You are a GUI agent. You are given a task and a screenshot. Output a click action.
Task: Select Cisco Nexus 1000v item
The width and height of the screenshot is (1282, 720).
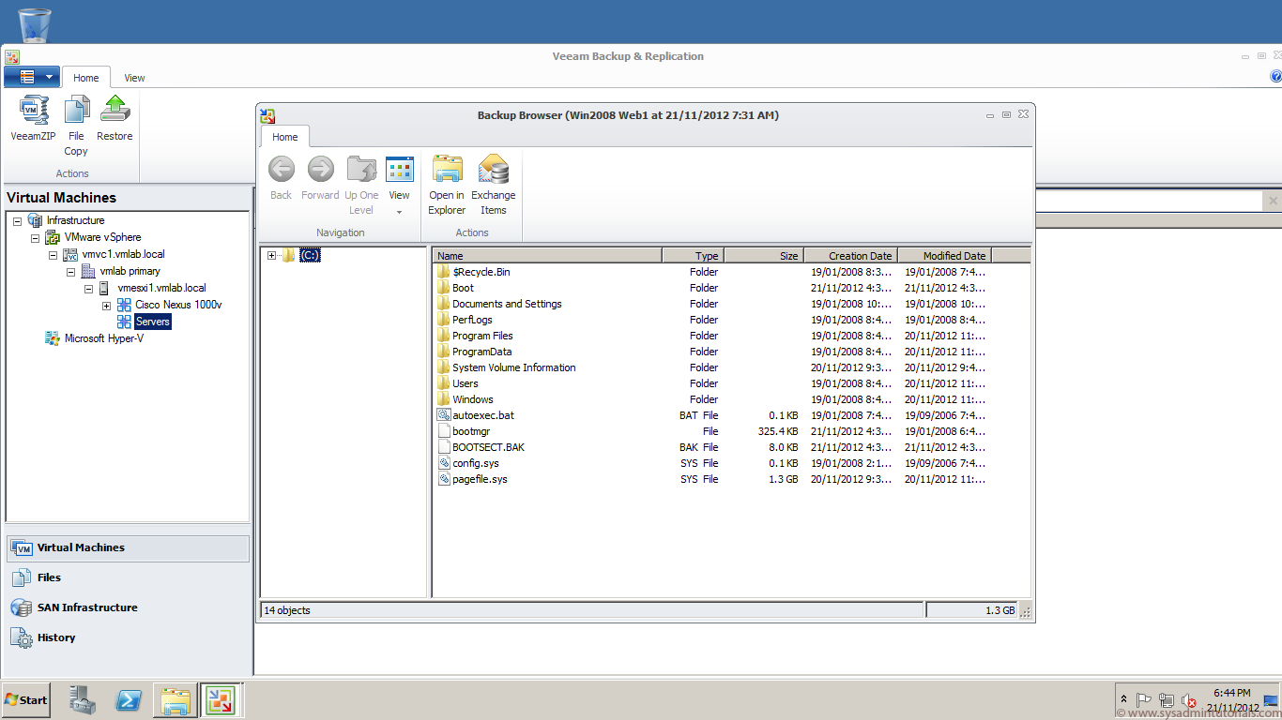click(178, 305)
